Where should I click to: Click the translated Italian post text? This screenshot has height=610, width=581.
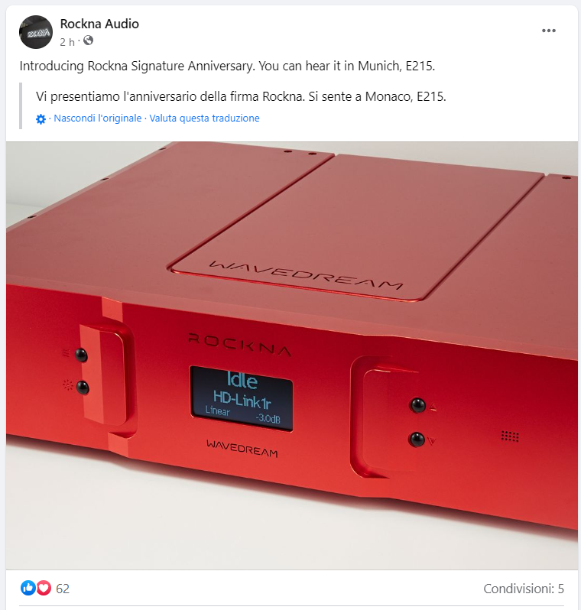[241, 96]
